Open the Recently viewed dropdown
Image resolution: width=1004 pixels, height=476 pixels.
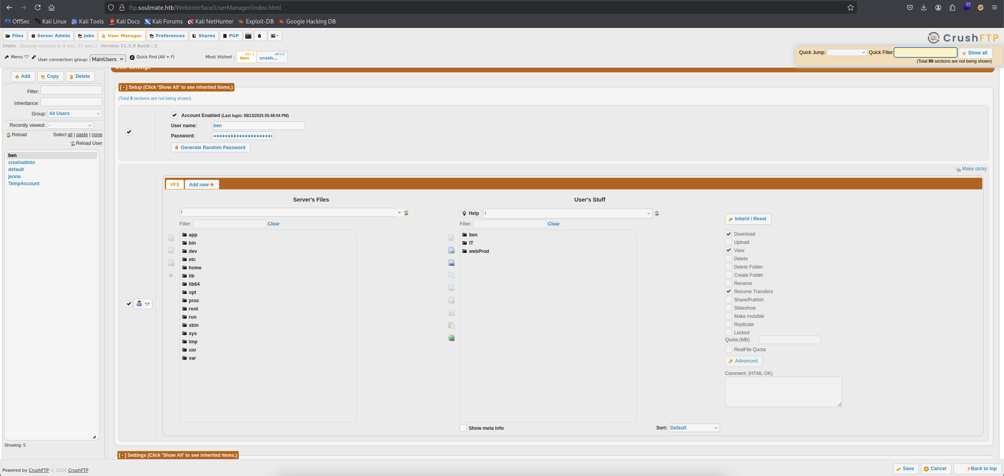[70, 125]
